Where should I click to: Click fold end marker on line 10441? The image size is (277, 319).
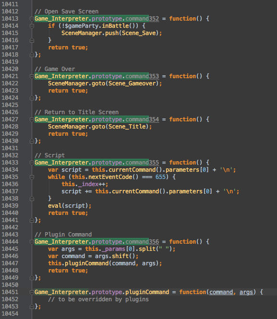(32, 220)
